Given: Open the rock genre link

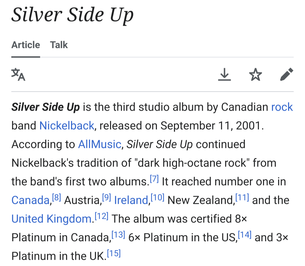Looking at the screenshot, I should (x=282, y=107).
